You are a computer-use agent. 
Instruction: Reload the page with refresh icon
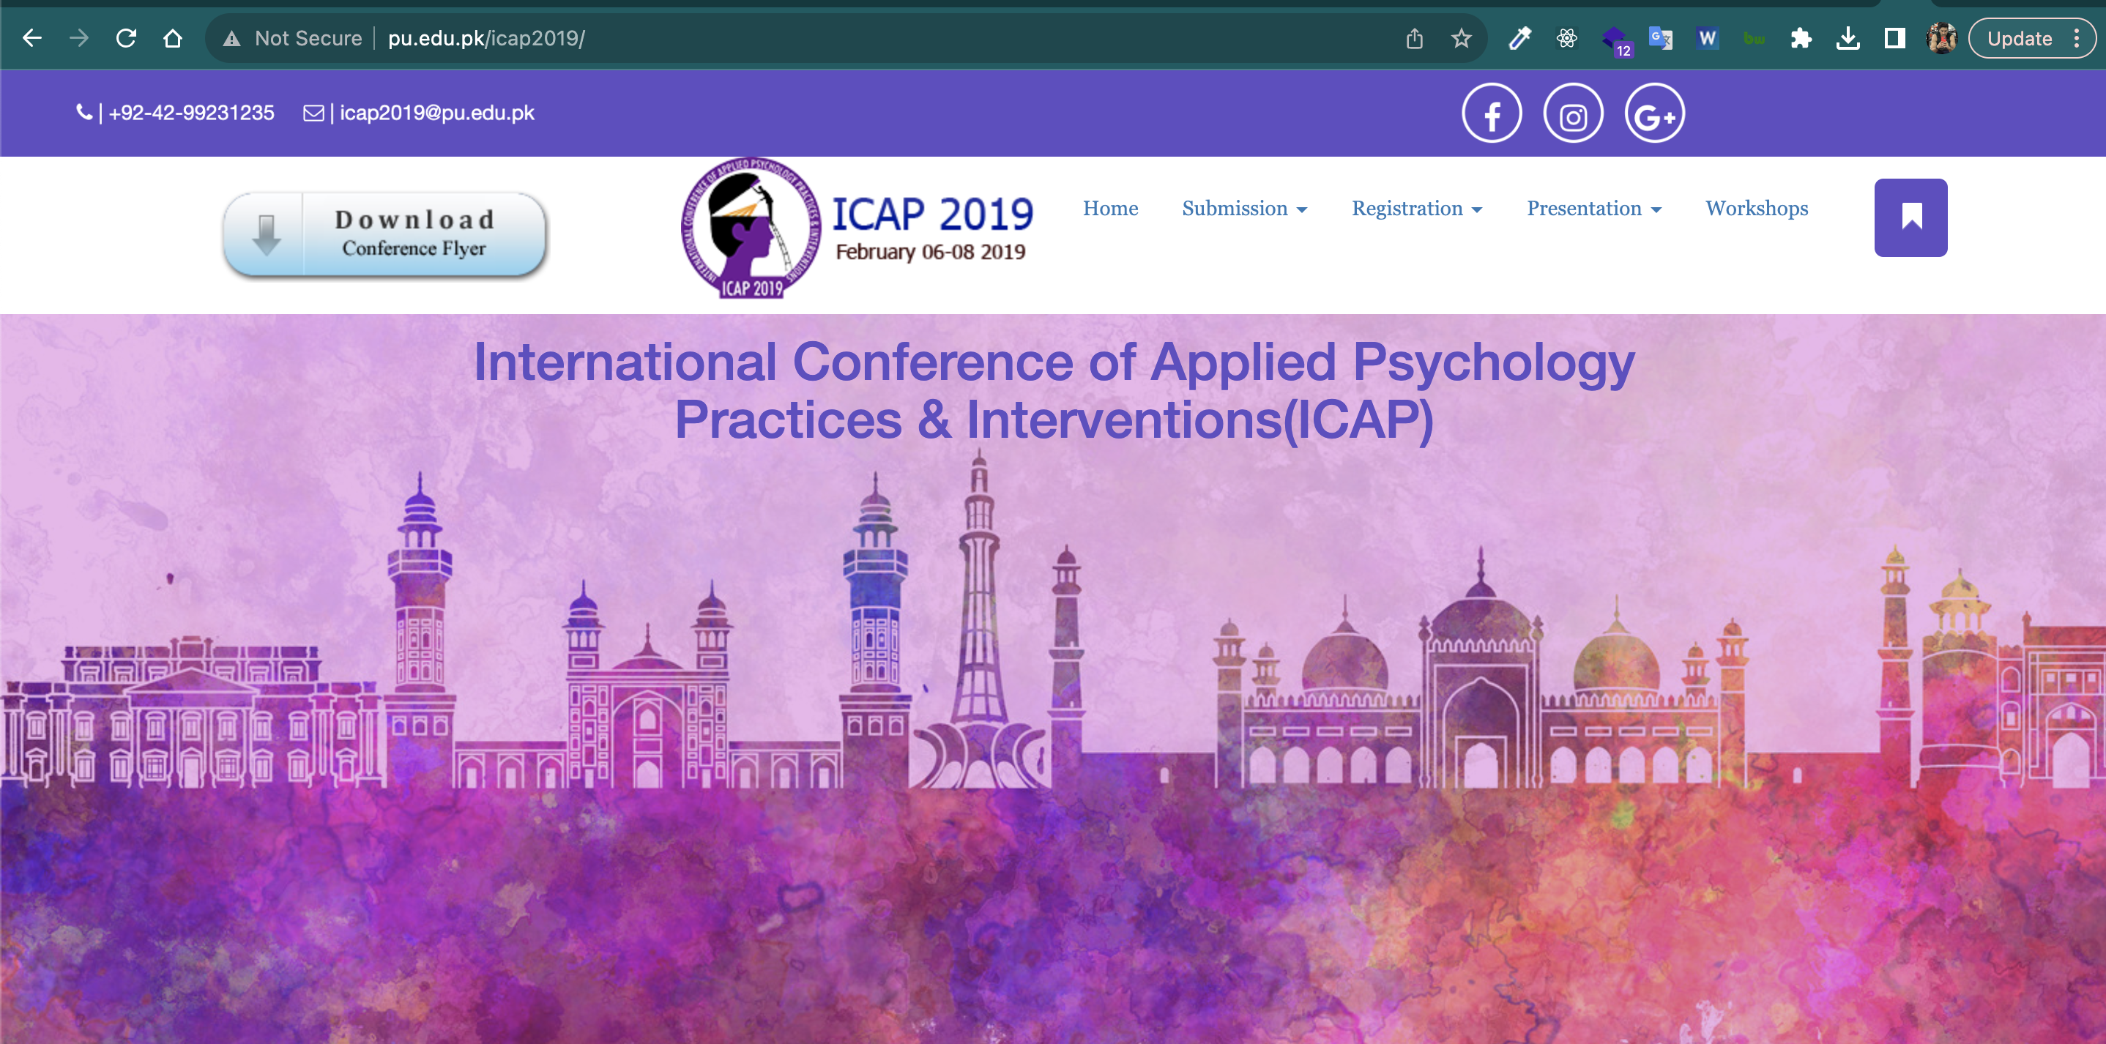coord(126,38)
